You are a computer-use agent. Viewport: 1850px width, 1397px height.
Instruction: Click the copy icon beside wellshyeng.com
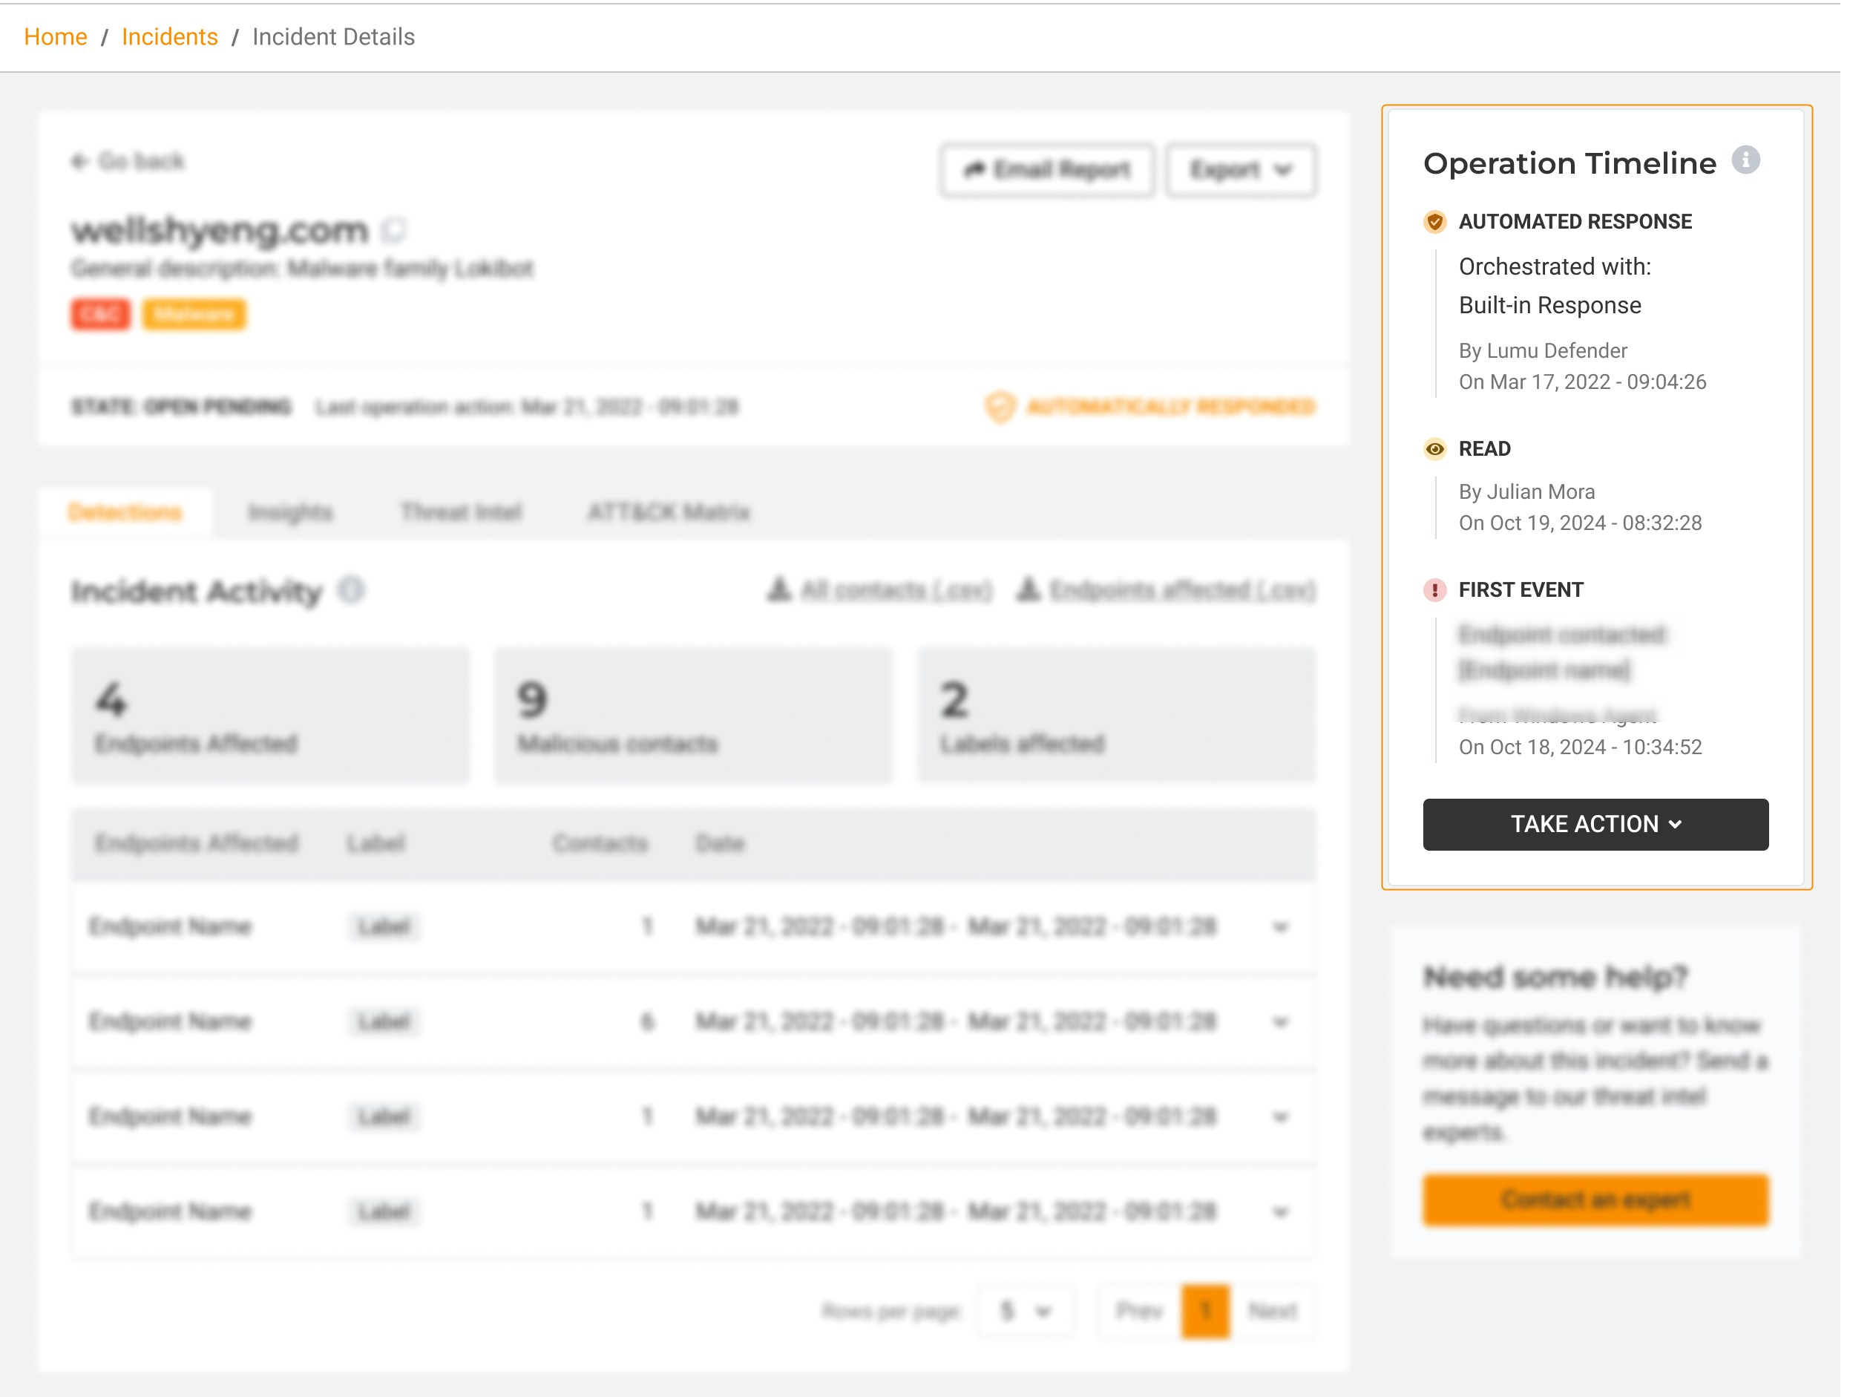pyautogui.click(x=394, y=229)
